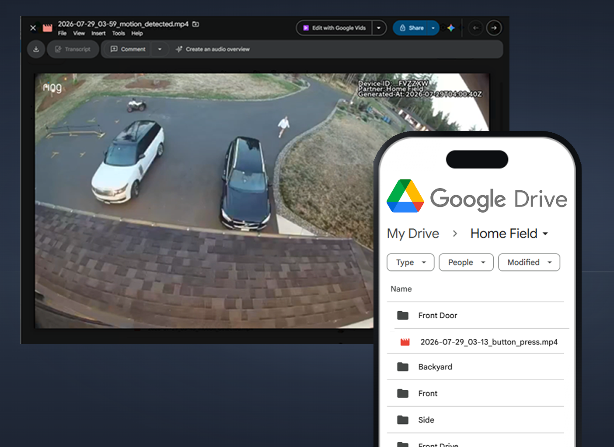Viewport: 614px width, 447px height.
Task: Add a Comment
Action: pyautogui.click(x=128, y=49)
